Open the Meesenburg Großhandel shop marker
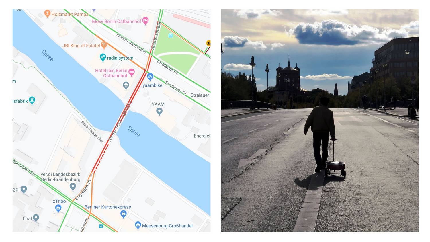The height and width of the screenshot is (242, 430). 138,225
